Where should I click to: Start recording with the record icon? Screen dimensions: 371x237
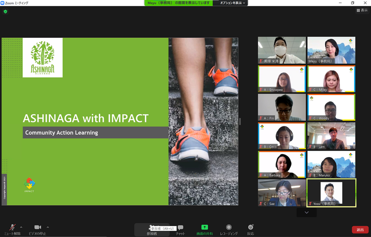229,227
